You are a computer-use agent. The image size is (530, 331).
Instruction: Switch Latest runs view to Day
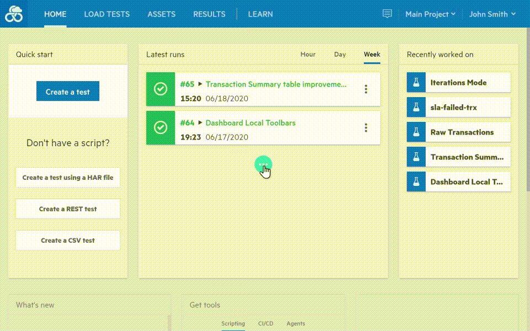[x=340, y=54]
